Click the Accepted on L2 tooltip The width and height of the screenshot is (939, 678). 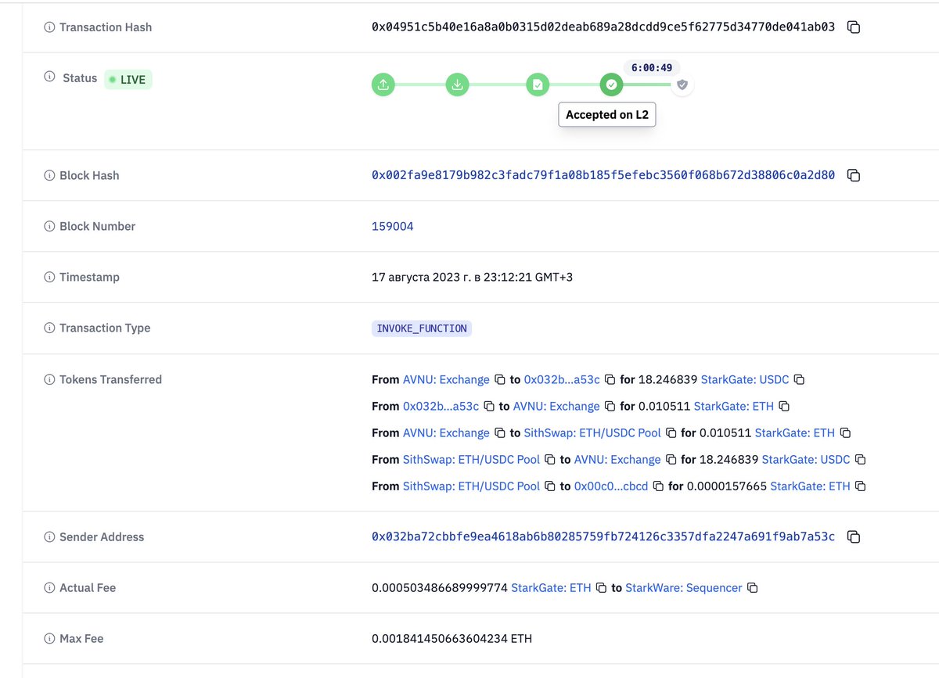(x=606, y=115)
